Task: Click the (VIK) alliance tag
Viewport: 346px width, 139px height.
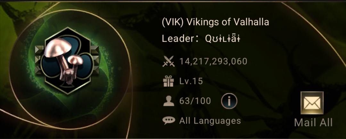Action: [173, 22]
